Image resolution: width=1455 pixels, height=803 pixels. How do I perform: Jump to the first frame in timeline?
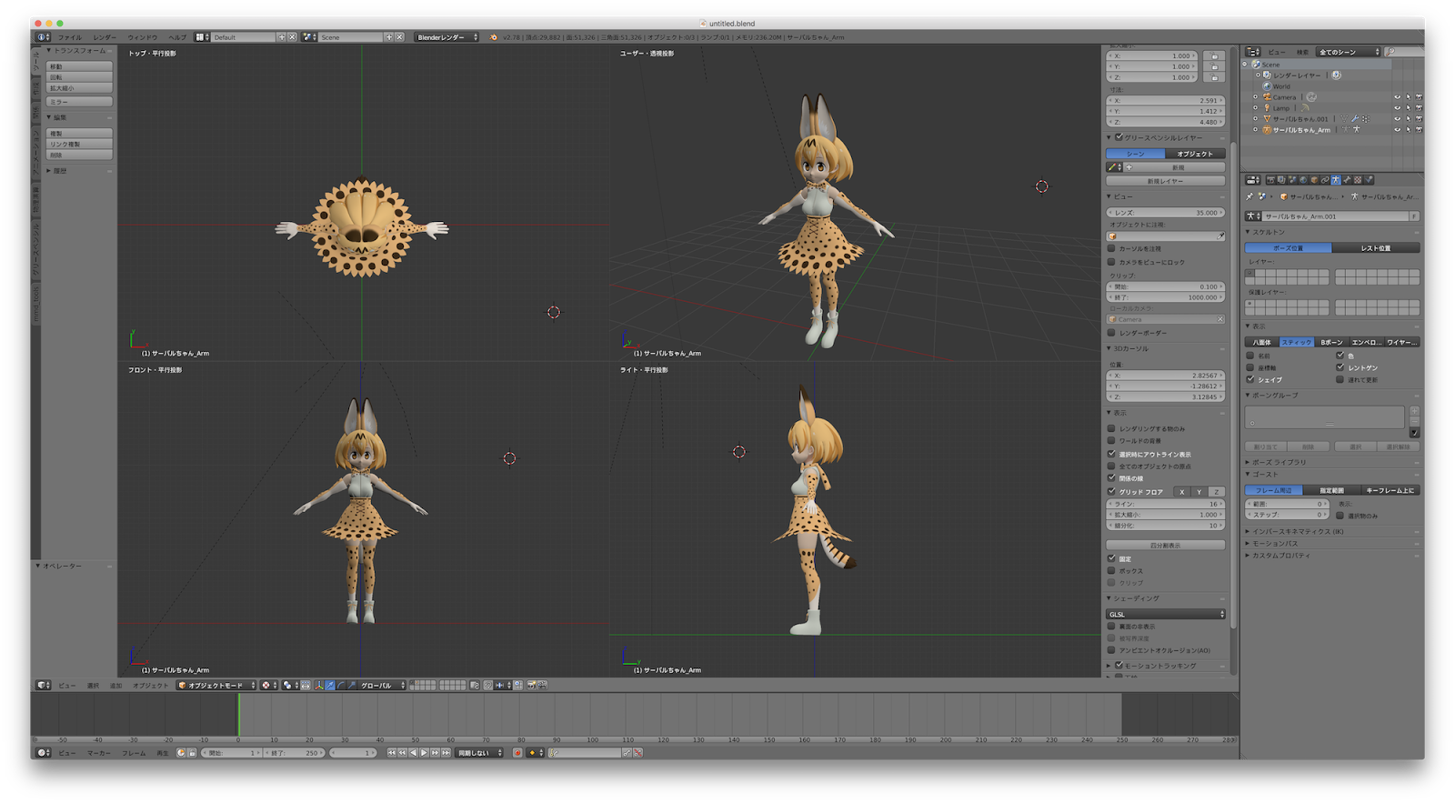[x=392, y=753]
